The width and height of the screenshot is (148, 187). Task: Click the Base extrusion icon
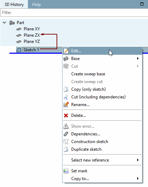66,59
